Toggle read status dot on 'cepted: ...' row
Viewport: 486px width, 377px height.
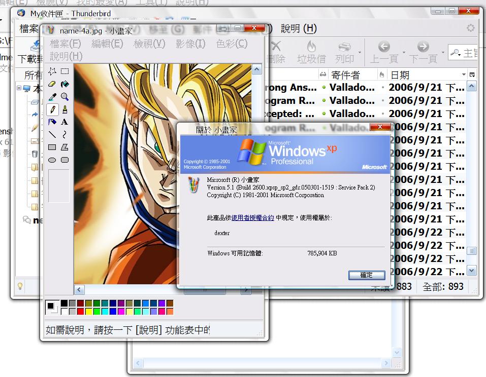324,114
